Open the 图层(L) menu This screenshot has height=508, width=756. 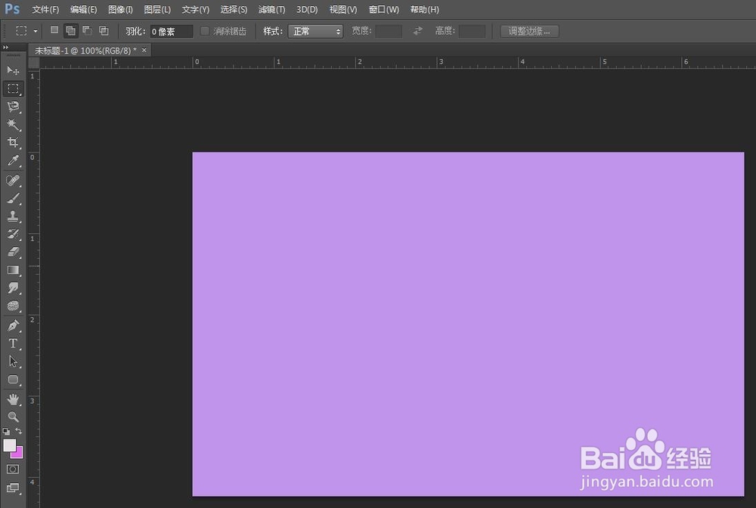pos(157,10)
